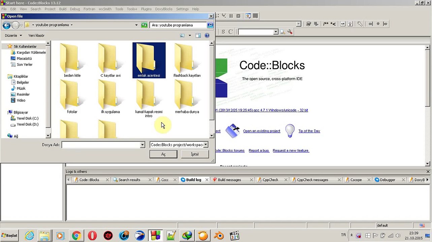Select Masaüstü in the navigation pane
Image resolution: width=432 pixels, height=242 pixels.
coord(24,58)
